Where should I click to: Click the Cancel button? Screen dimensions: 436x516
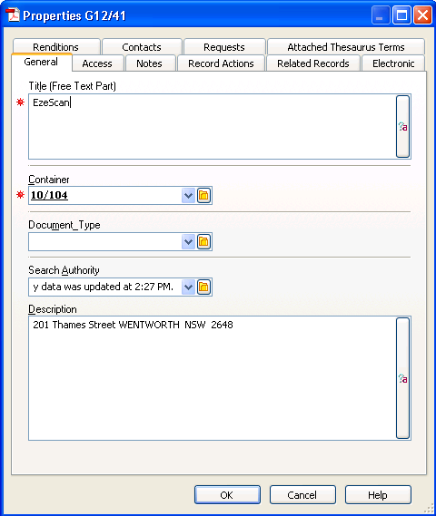click(x=302, y=494)
